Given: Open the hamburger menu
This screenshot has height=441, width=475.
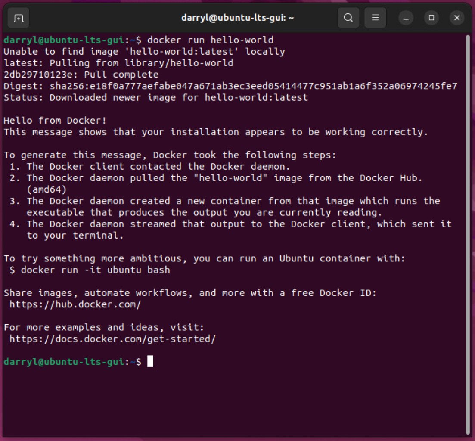Looking at the screenshot, I should point(375,18).
